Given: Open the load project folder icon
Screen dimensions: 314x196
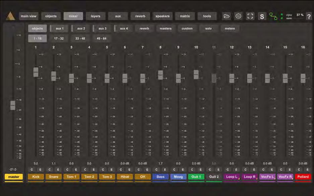Looking at the screenshot, I should tap(227, 16).
